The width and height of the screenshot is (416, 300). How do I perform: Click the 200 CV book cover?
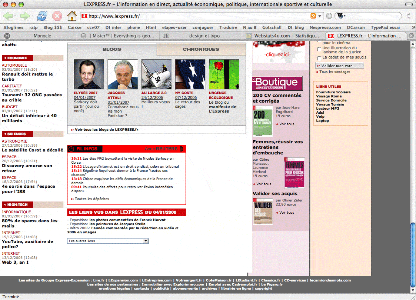point(263,121)
